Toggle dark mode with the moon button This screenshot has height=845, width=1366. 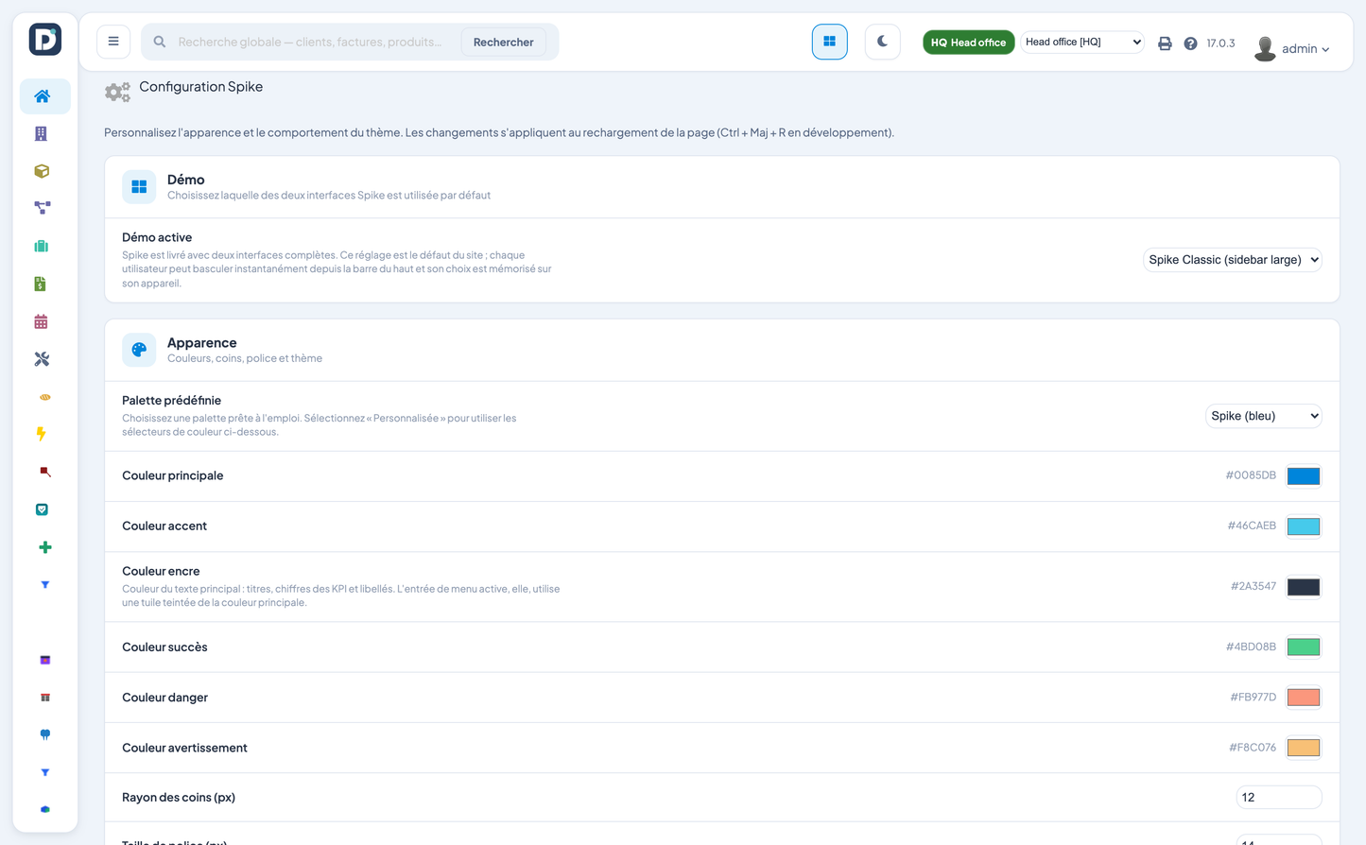coord(882,42)
